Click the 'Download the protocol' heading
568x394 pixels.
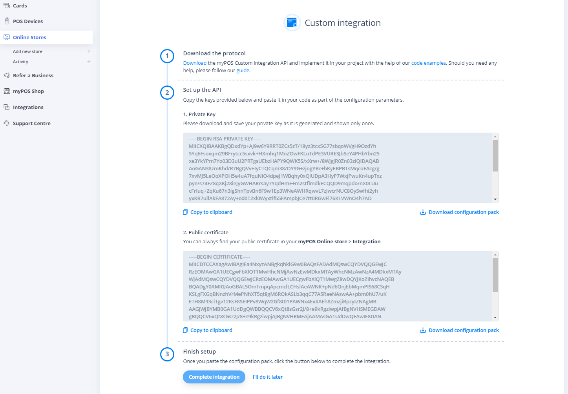coord(214,53)
